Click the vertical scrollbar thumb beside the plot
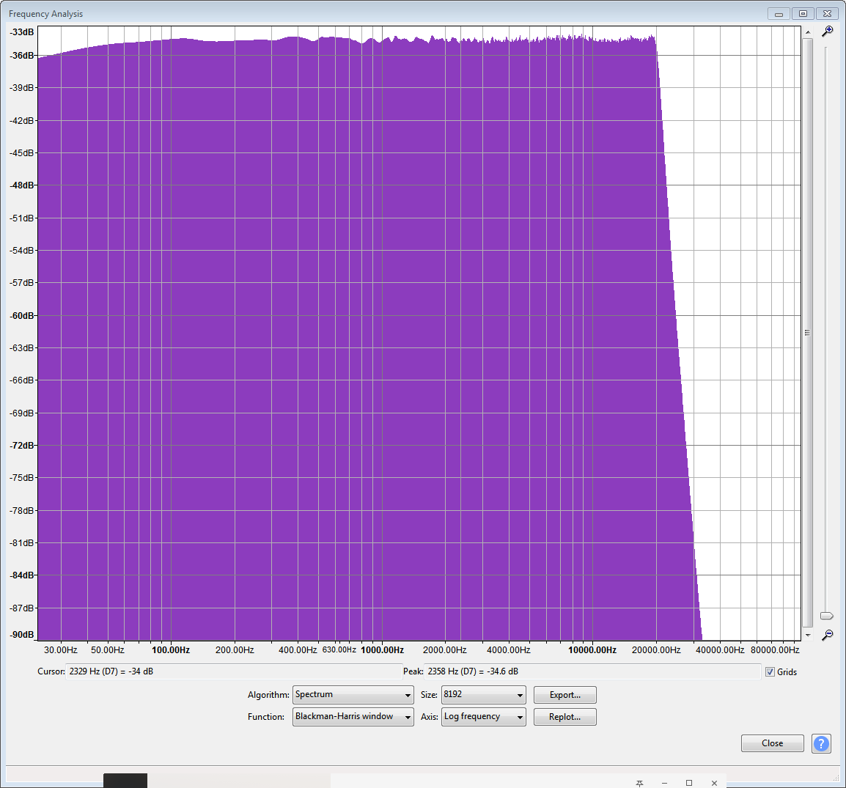Viewport: 846px width, 788px height. click(808, 332)
